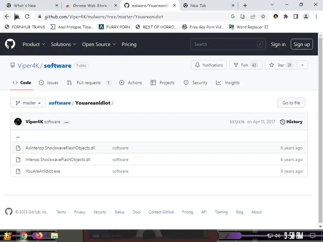
Task: View commit History
Action: (291, 122)
